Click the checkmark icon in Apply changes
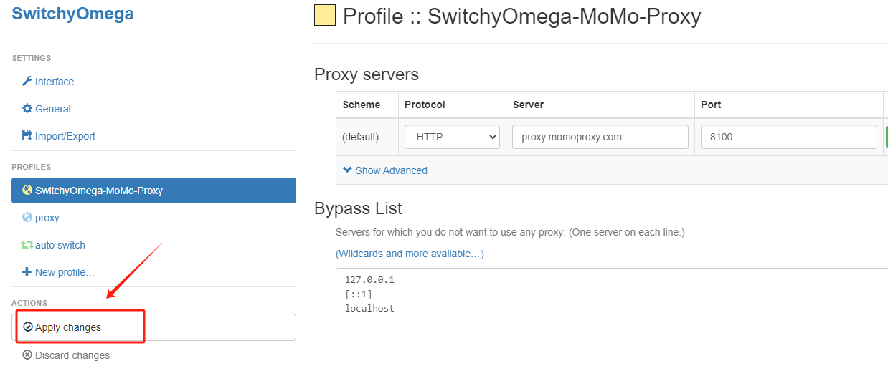888x376 pixels. point(28,327)
